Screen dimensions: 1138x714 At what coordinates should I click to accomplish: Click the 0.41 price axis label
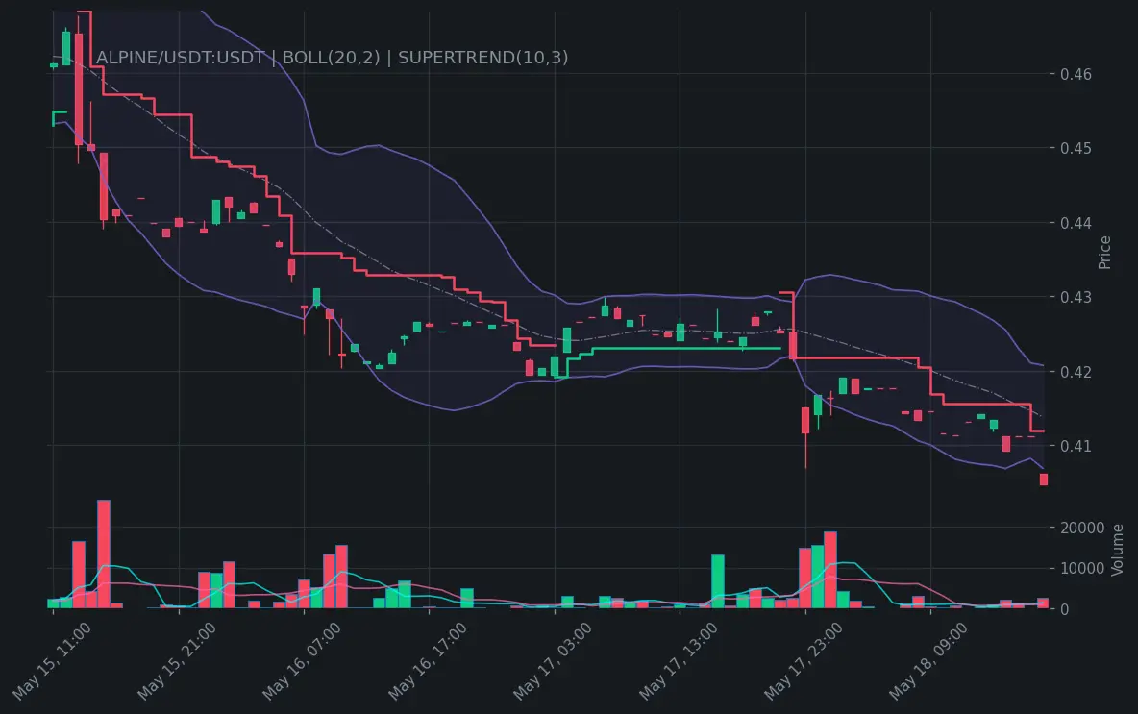point(1076,446)
